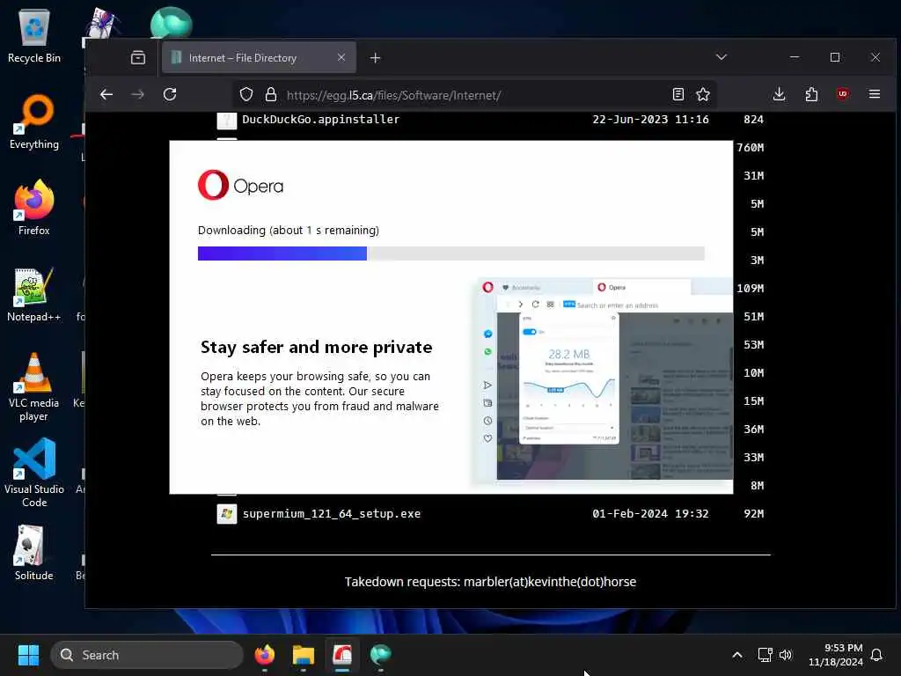Open the notifications bell icon
Viewport: 901px width, 676px height.
point(877,655)
